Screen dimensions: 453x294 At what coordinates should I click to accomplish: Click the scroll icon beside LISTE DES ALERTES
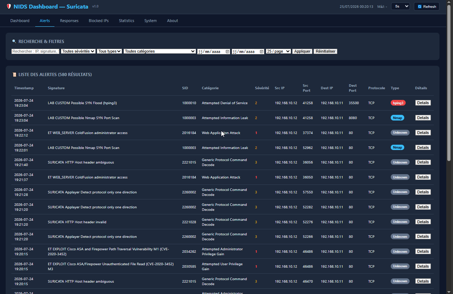[x=14, y=75]
